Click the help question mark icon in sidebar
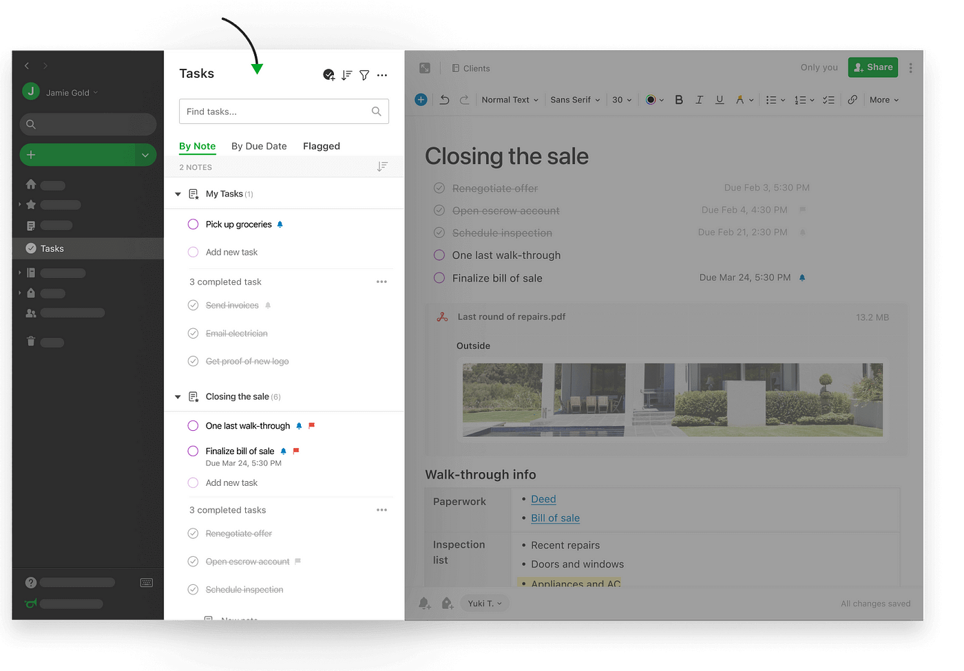Screen dimensions: 964x671 tap(31, 583)
